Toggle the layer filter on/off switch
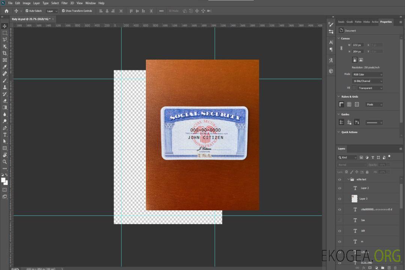Image resolution: width=405 pixels, height=270 pixels. tap(389, 157)
